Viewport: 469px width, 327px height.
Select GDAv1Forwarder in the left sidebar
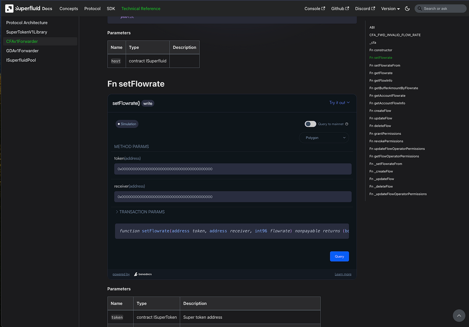click(22, 50)
